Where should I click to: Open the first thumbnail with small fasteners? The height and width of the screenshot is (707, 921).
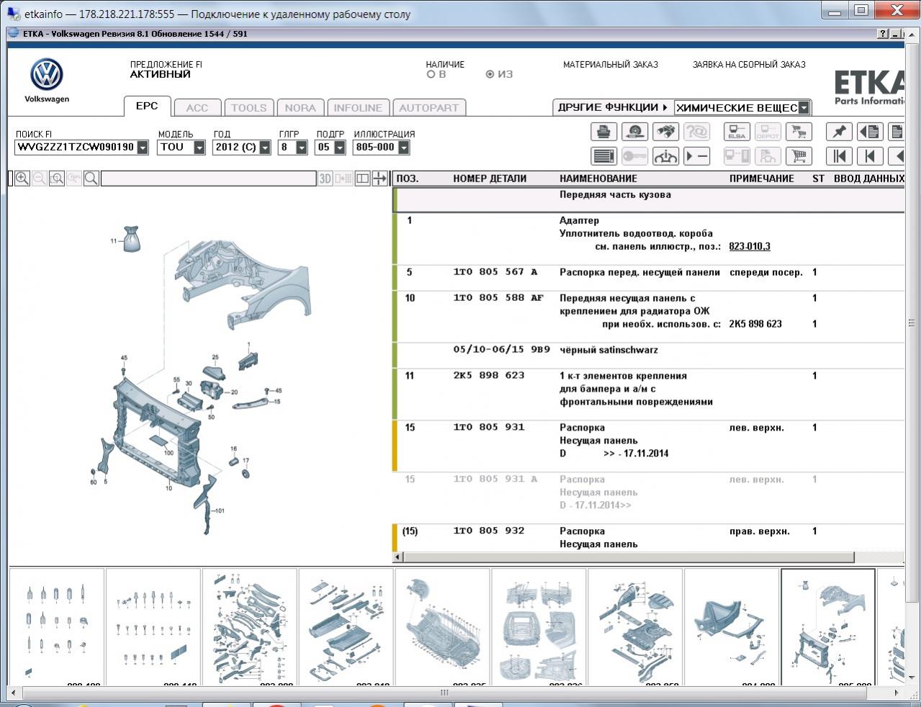57,626
